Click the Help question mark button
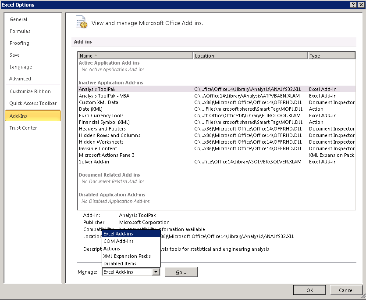 coord(353,4)
